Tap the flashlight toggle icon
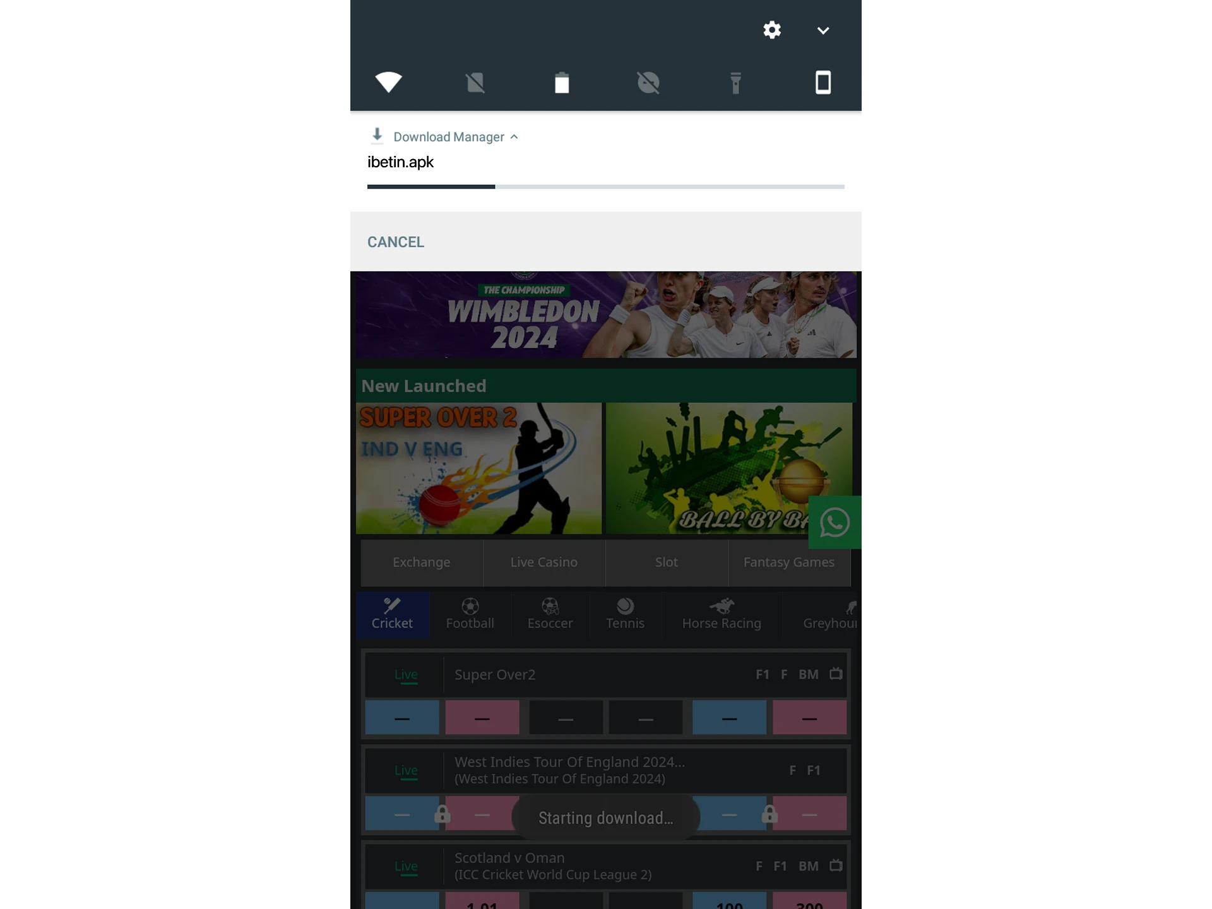The width and height of the screenshot is (1212, 909). [x=736, y=82]
